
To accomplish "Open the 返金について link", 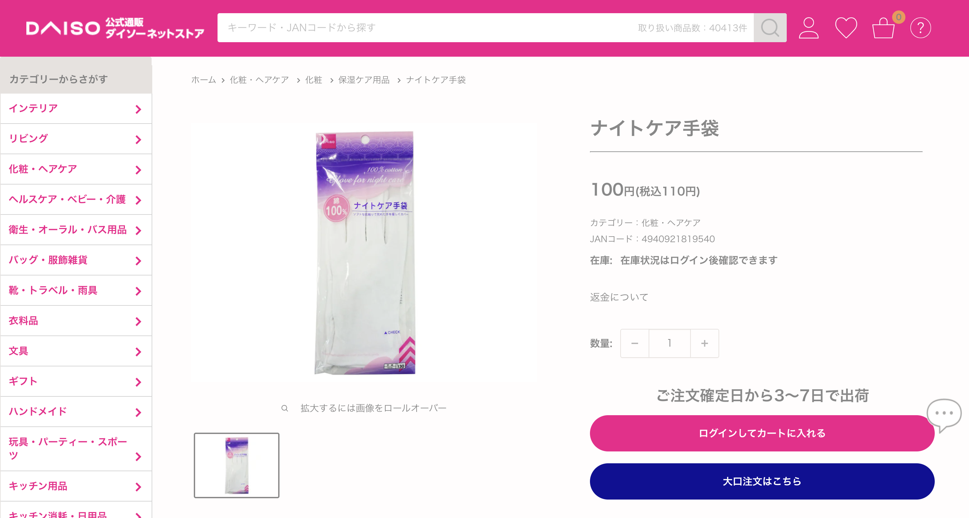I will (x=619, y=297).
